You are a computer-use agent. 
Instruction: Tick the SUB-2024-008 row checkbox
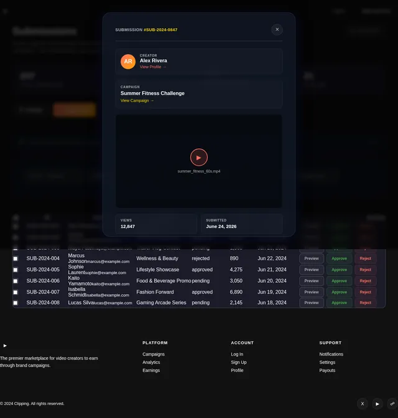(x=16, y=303)
